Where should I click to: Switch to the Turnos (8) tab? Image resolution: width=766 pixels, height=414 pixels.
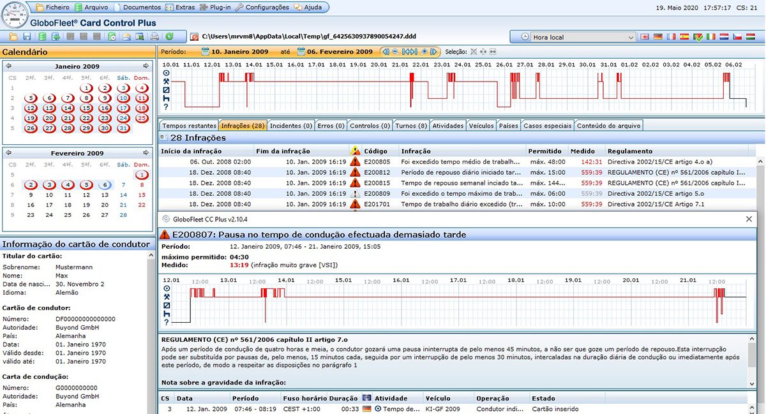[x=411, y=126]
